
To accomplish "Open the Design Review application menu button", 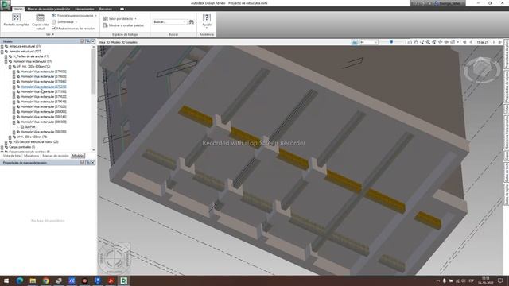I will (6, 5).
